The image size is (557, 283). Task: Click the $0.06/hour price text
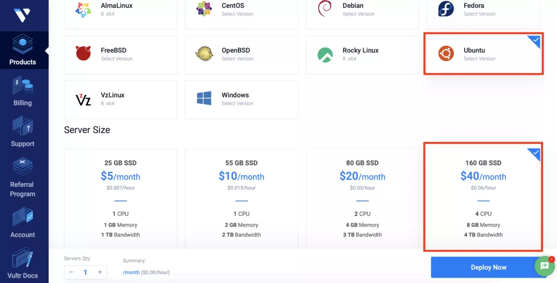click(x=483, y=188)
